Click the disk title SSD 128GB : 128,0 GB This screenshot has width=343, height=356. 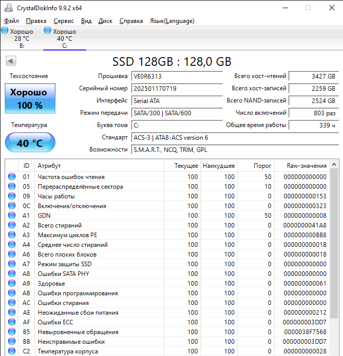[x=172, y=62]
